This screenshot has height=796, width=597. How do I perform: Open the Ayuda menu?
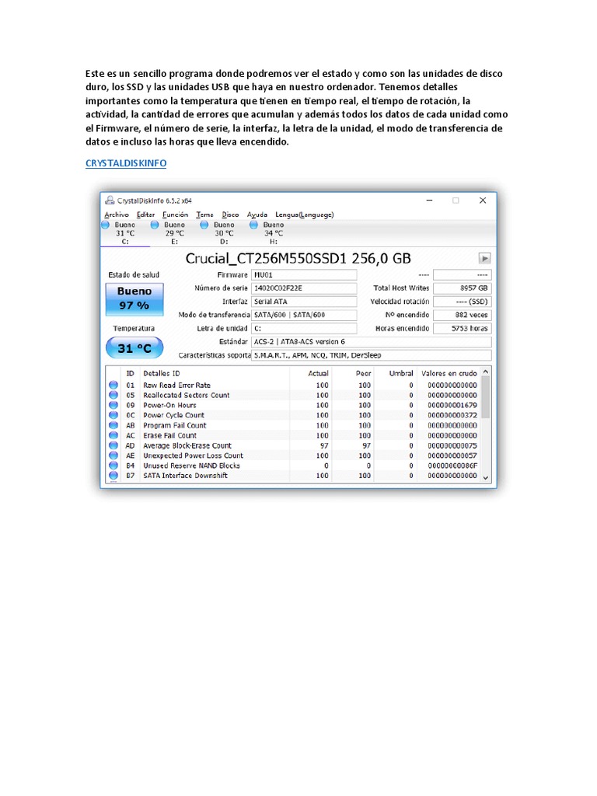click(x=257, y=215)
